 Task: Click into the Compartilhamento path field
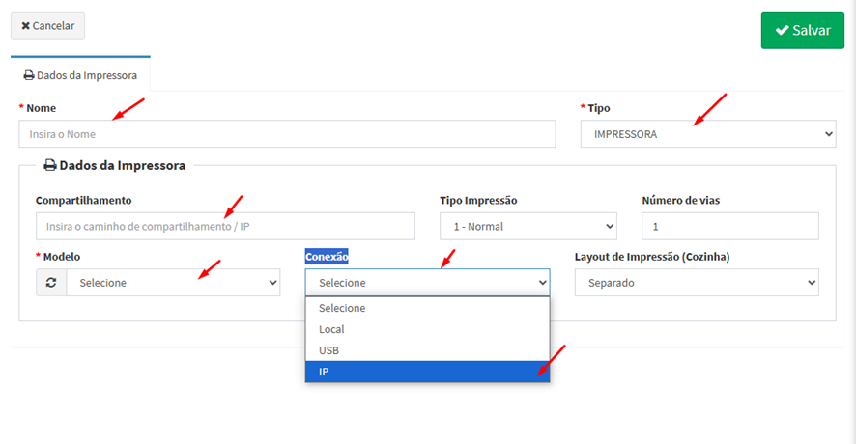(x=225, y=226)
